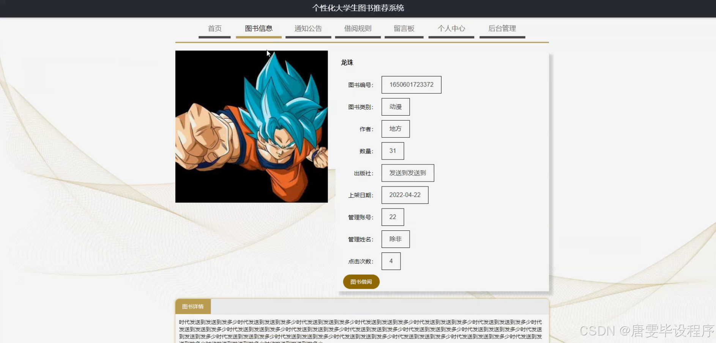Click the 管理账号 label
This screenshot has height=343, width=716.
point(361,217)
